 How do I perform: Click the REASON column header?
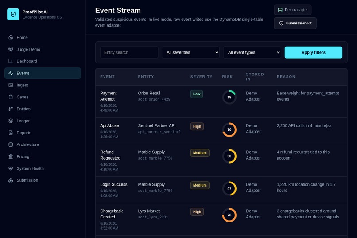click(286, 77)
